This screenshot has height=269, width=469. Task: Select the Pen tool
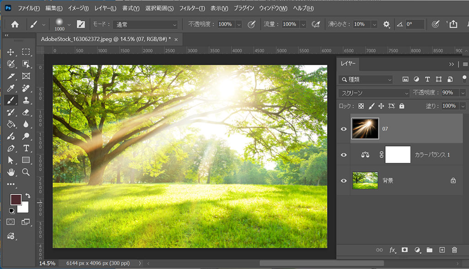11,148
